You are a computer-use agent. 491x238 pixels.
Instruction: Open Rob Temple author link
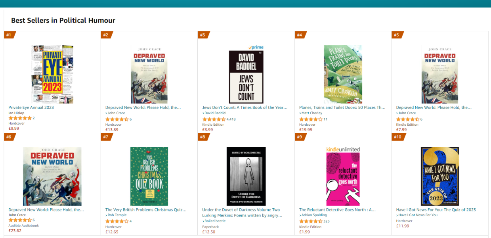117,215
